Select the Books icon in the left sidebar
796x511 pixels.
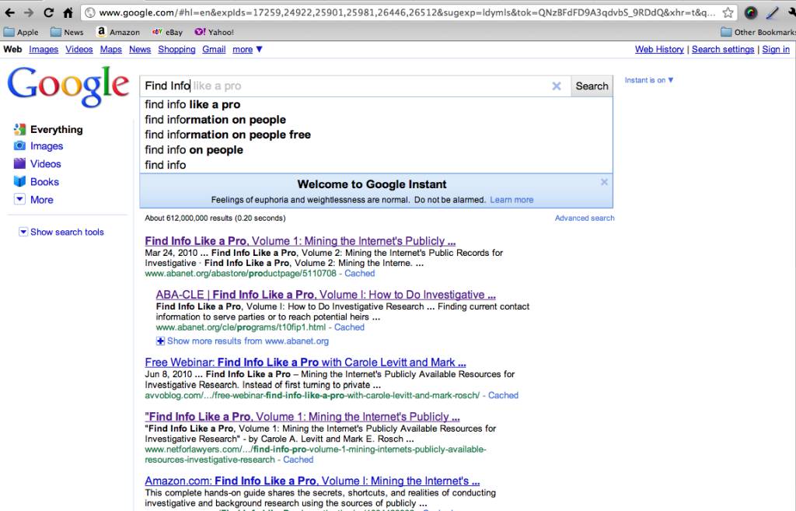point(19,182)
